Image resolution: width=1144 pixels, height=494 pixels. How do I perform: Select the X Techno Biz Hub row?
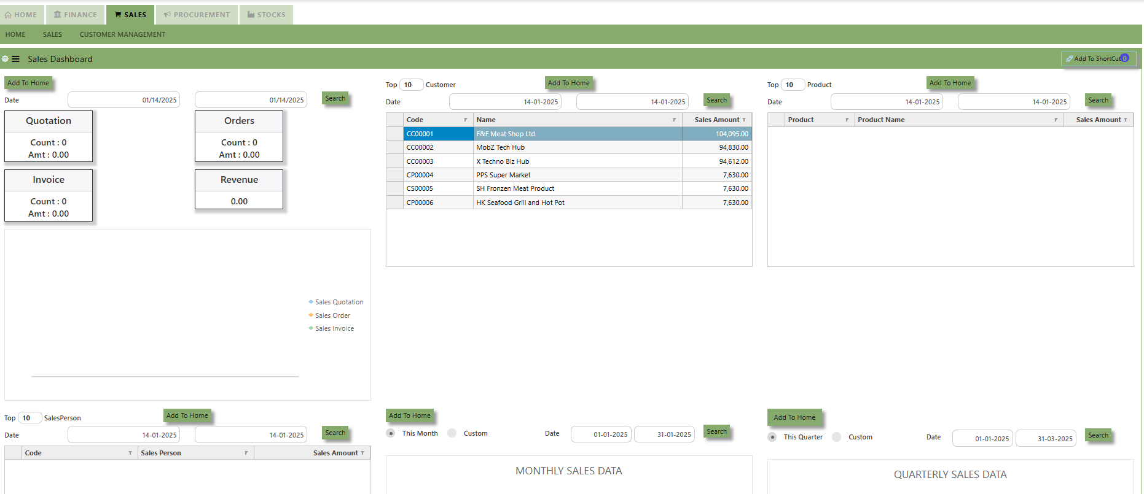point(569,161)
